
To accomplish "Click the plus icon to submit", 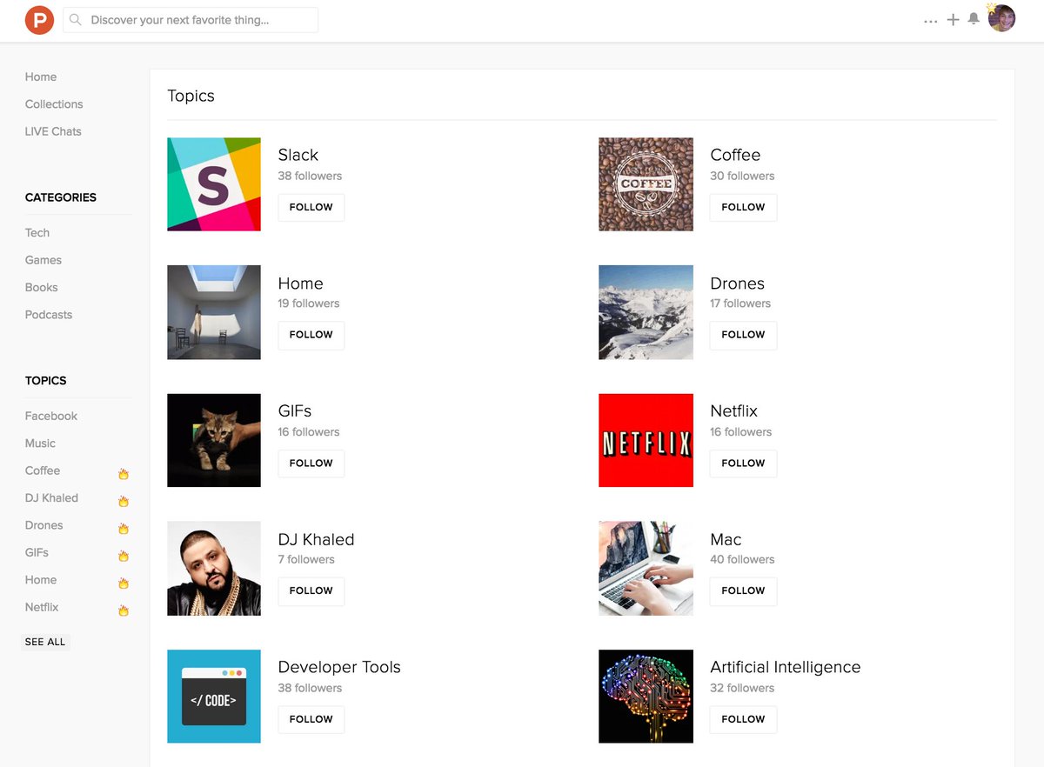I will [954, 19].
